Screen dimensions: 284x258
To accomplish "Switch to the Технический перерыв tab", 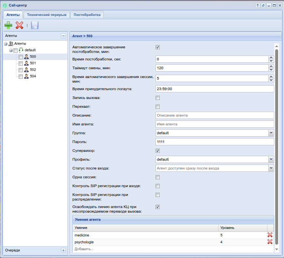I will pos(47,15).
